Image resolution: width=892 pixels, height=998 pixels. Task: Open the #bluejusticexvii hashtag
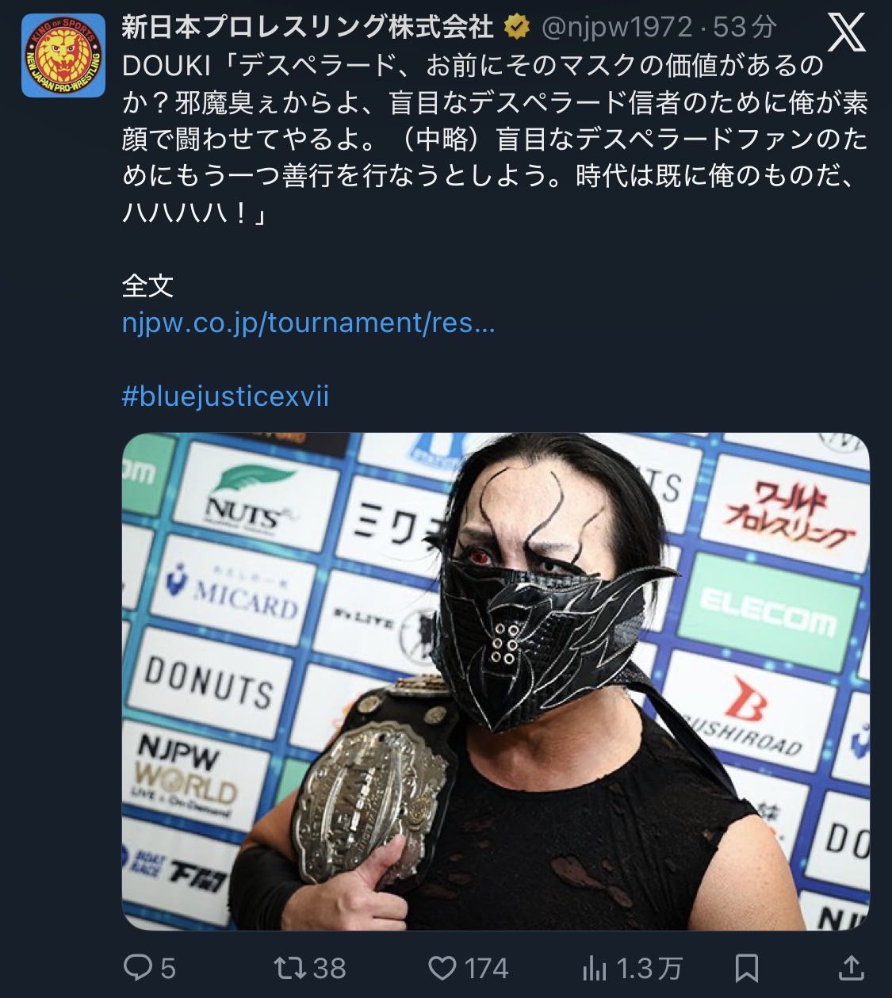[225, 396]
